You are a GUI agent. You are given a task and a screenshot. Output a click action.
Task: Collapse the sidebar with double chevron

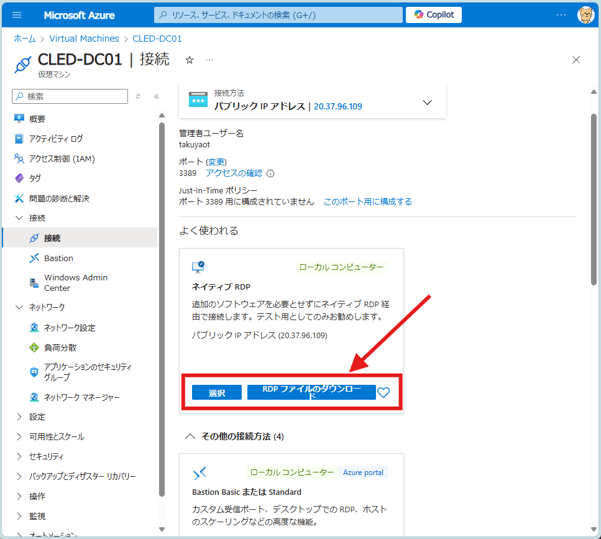[x=157, y=96]
